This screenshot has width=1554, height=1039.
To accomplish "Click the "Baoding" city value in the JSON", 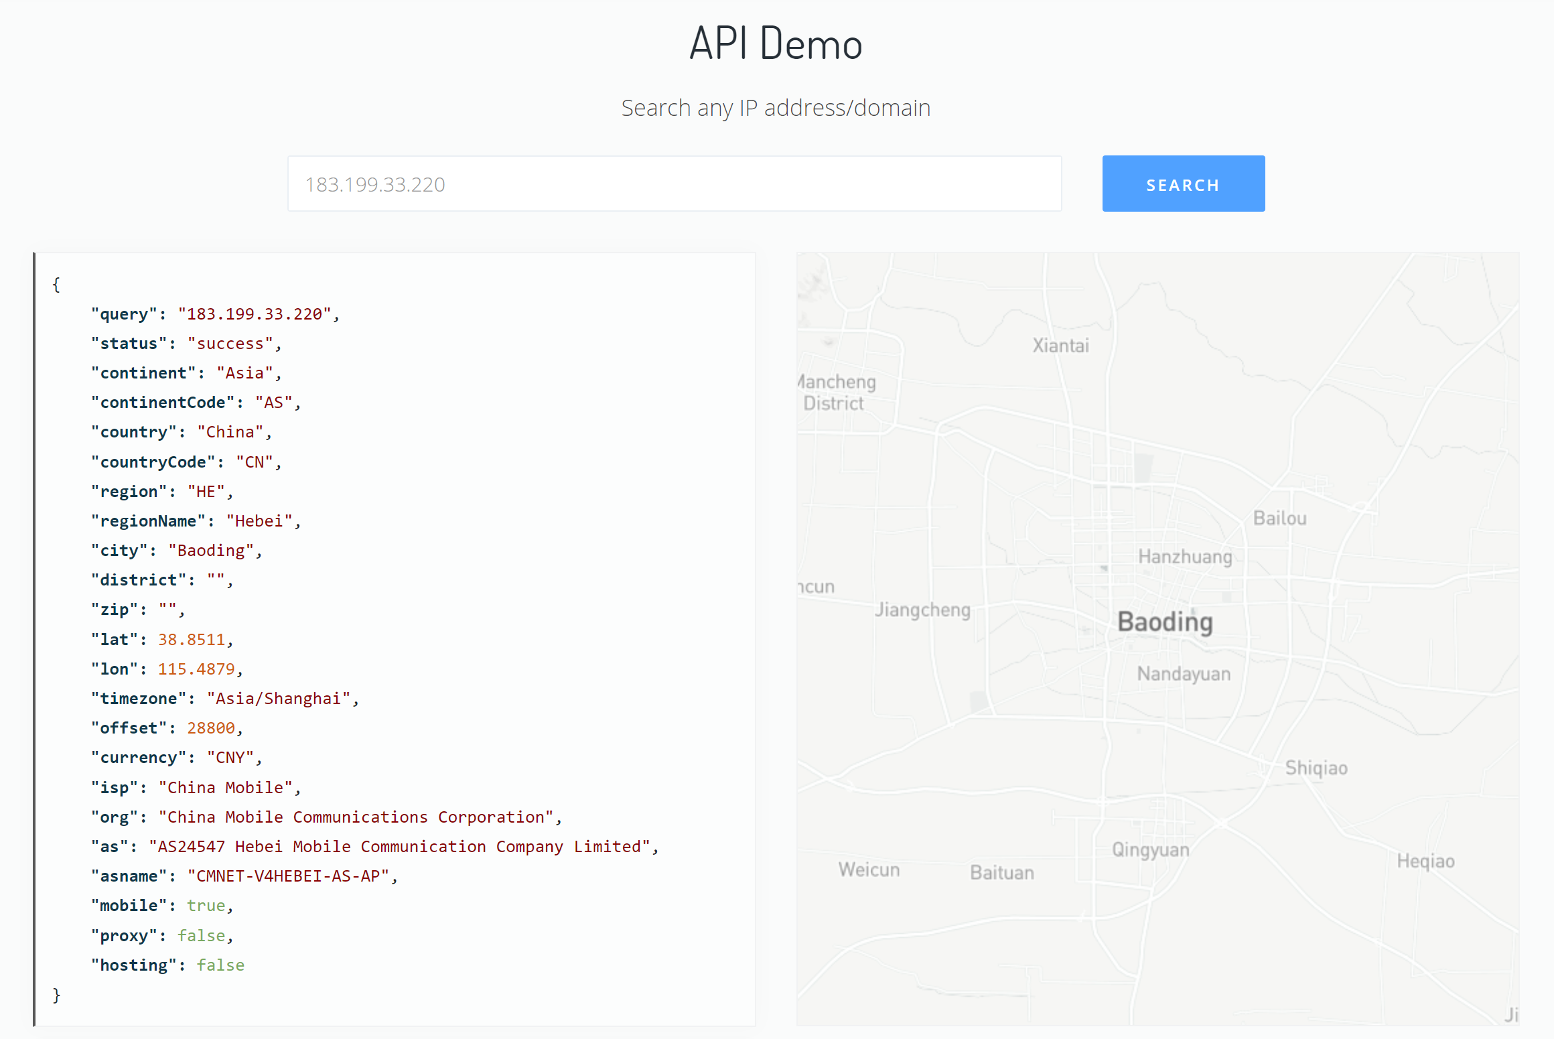I will (x=211, y=551).
